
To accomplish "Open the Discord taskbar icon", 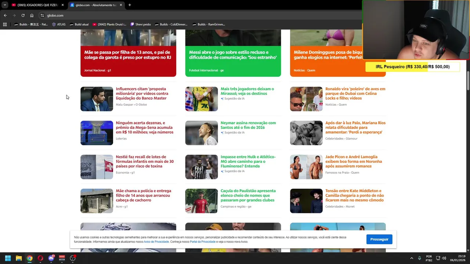I will [51, 258].
